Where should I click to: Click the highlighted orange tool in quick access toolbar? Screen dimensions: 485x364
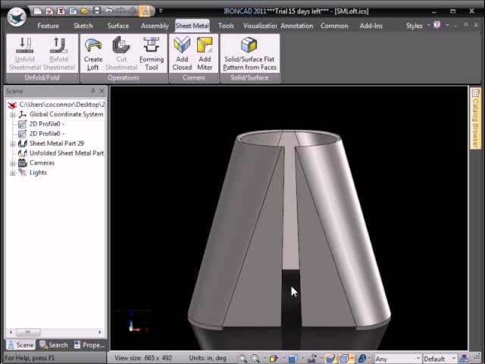[145, 11]
